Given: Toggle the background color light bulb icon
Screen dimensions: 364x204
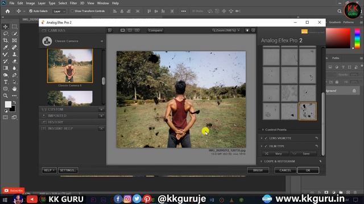Looking at the screenshot, I should [x=247, y=30].
